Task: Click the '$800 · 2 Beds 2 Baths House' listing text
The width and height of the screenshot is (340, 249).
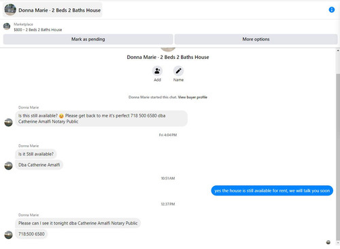Action: pos(38,30)
